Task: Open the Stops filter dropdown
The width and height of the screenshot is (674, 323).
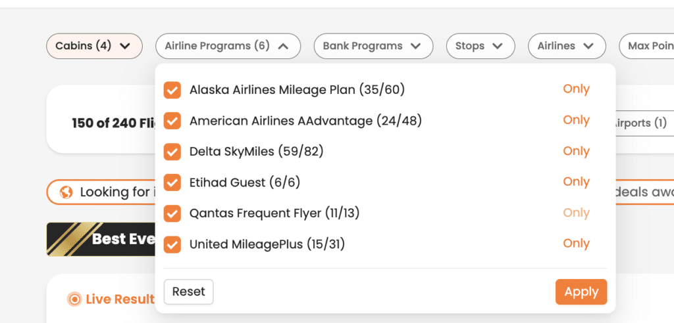Action: [x=480, y=46]
